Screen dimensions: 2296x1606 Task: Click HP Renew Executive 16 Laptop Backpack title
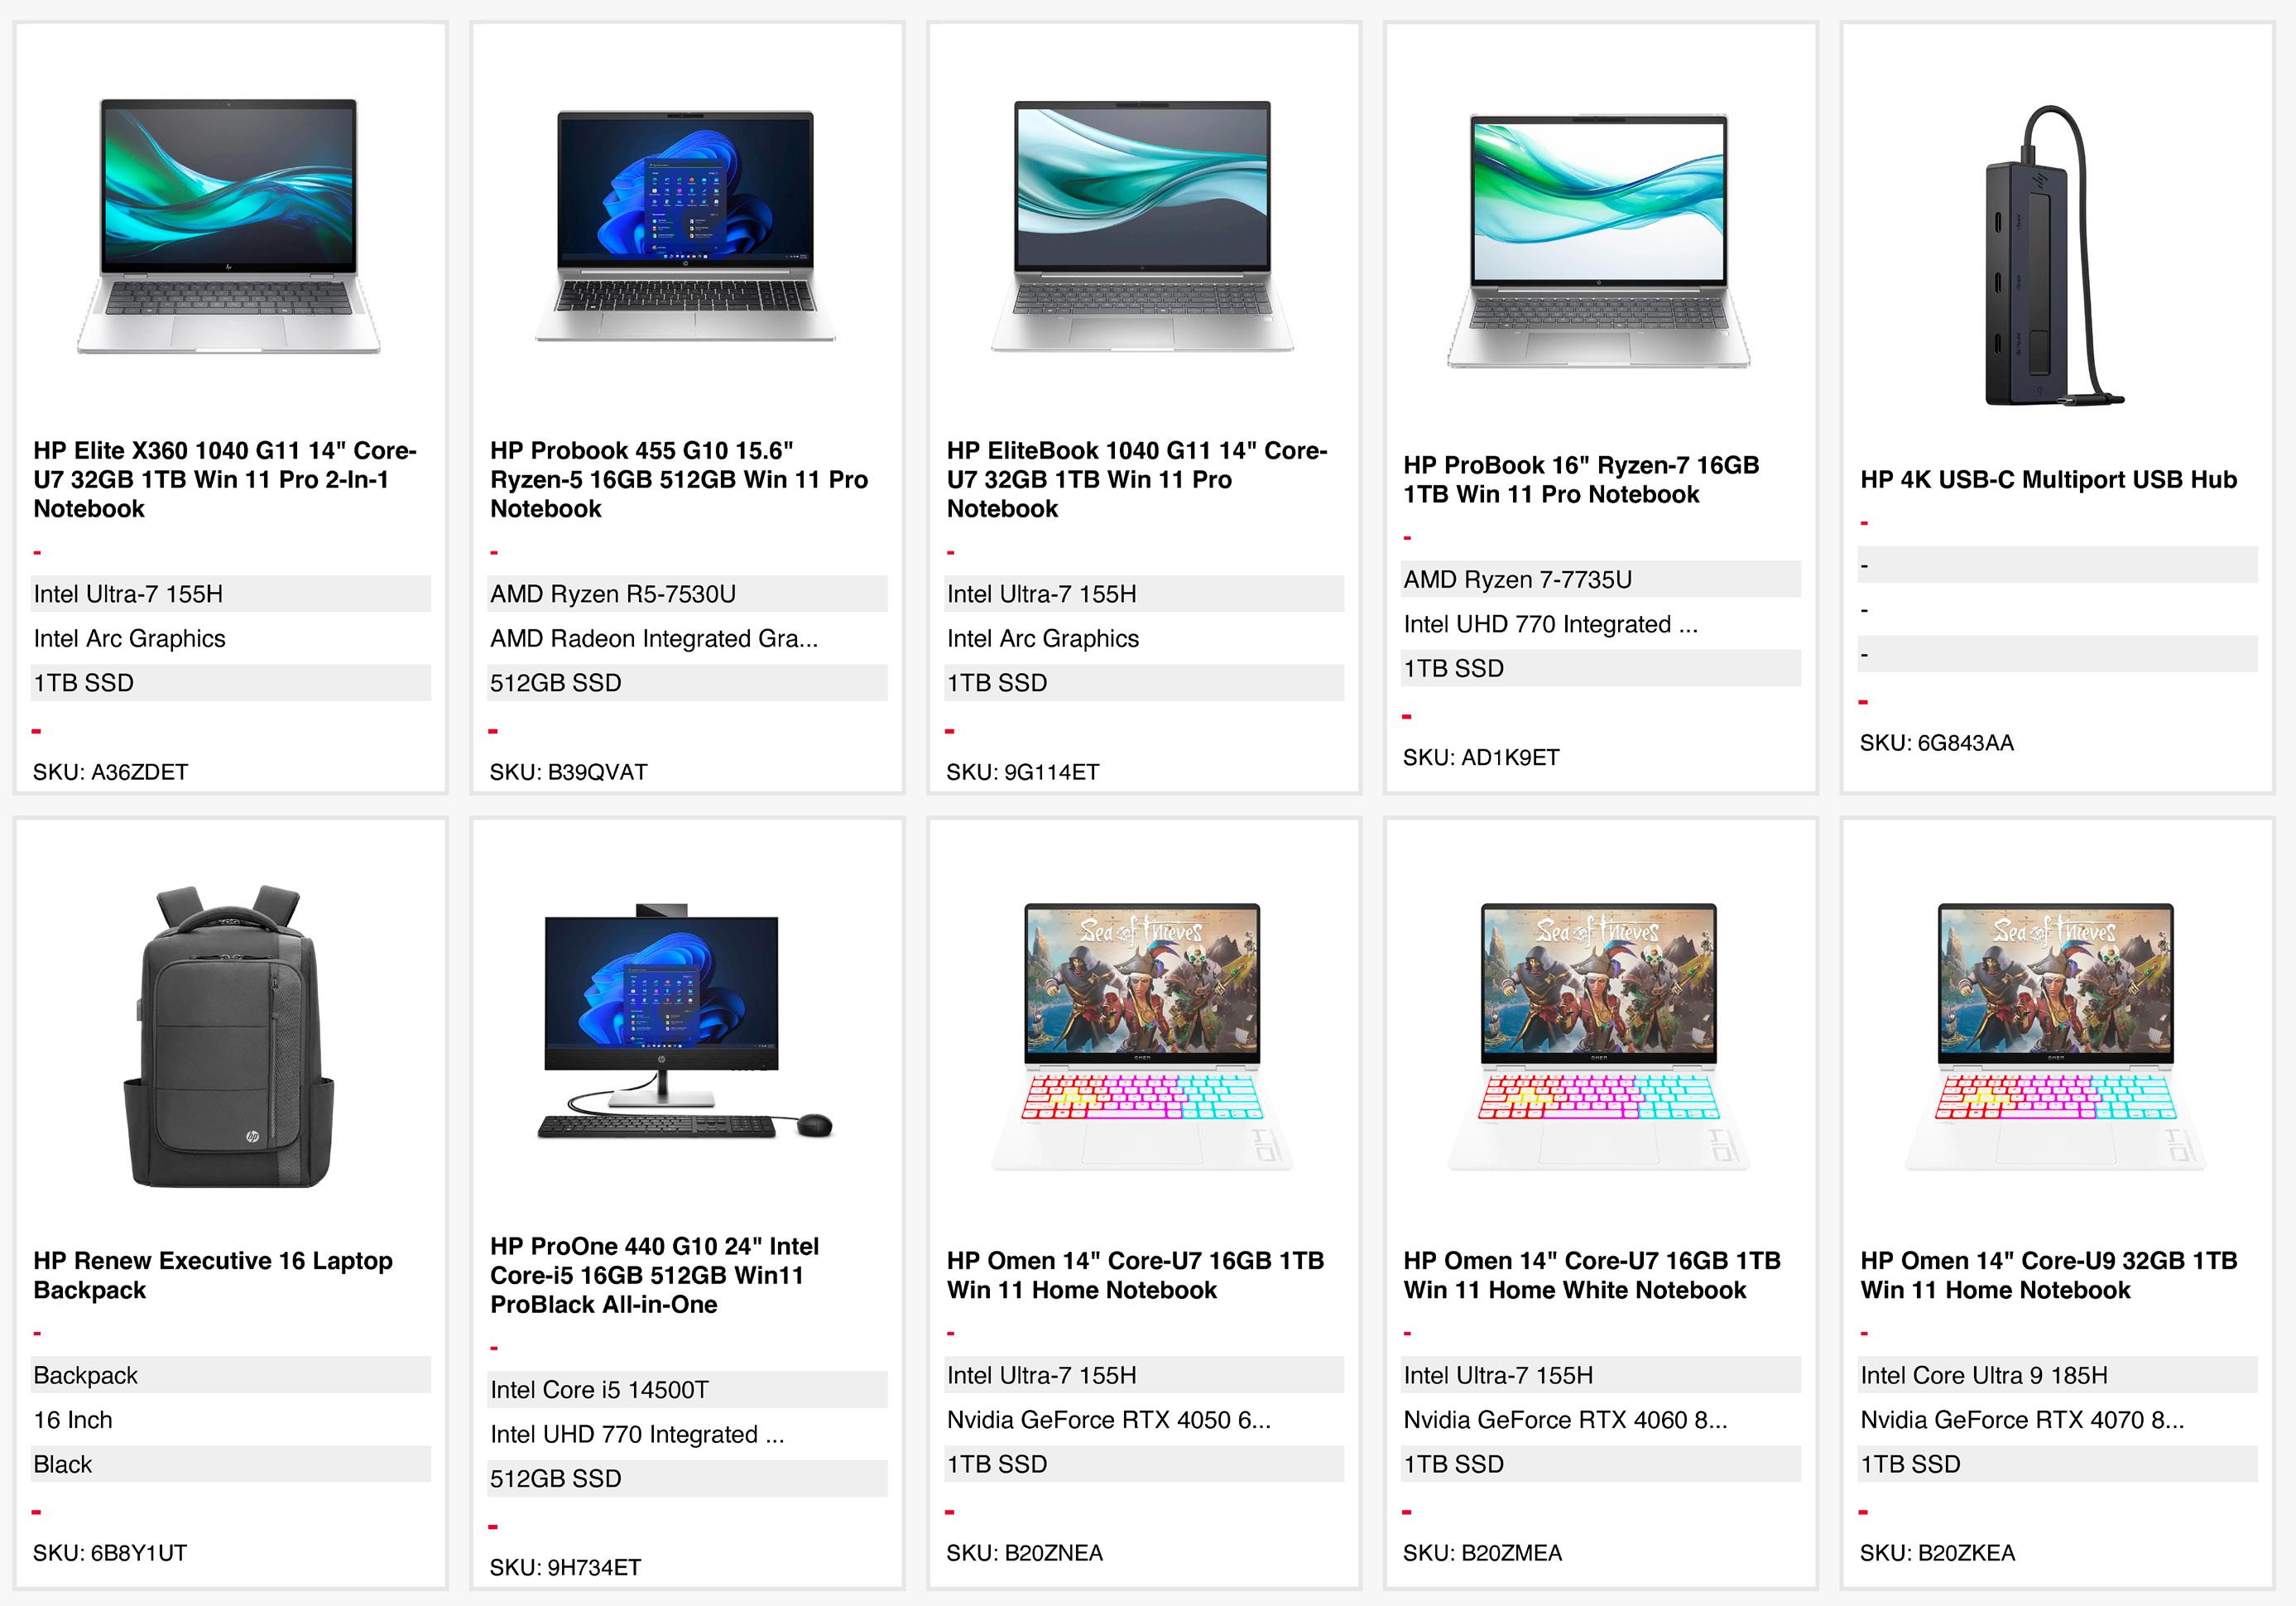[x=212, y=1274]
